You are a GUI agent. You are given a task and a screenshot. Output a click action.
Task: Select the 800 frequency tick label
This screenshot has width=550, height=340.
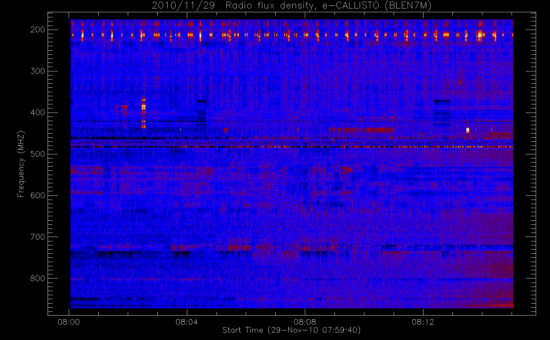click(x=38, y=278)
